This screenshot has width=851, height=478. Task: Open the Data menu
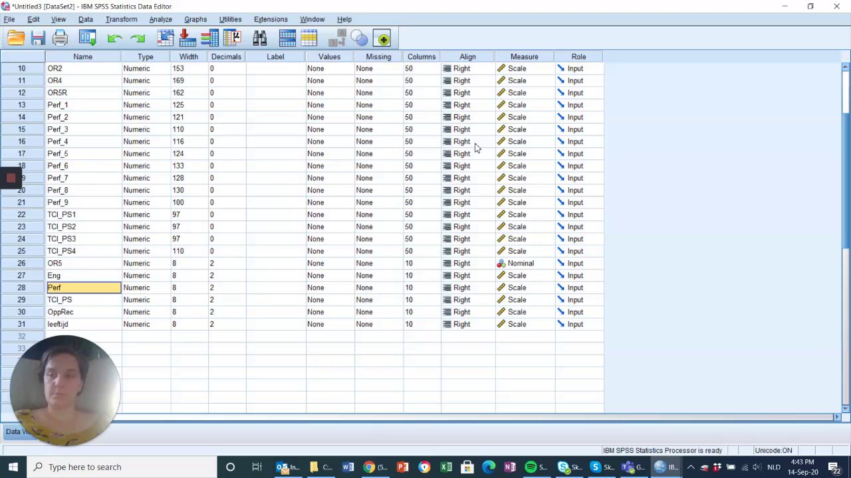pos(86,19)
